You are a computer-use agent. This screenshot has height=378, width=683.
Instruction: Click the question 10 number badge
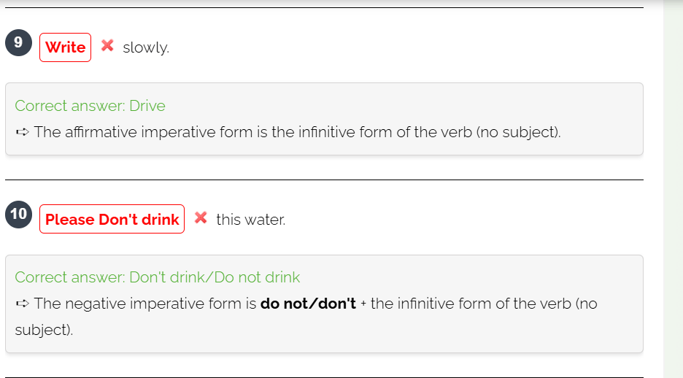click(19, 215)
